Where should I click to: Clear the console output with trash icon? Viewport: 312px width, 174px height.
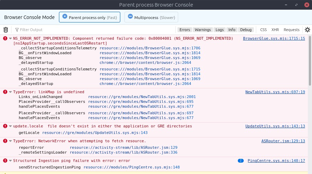pos(6,30)
